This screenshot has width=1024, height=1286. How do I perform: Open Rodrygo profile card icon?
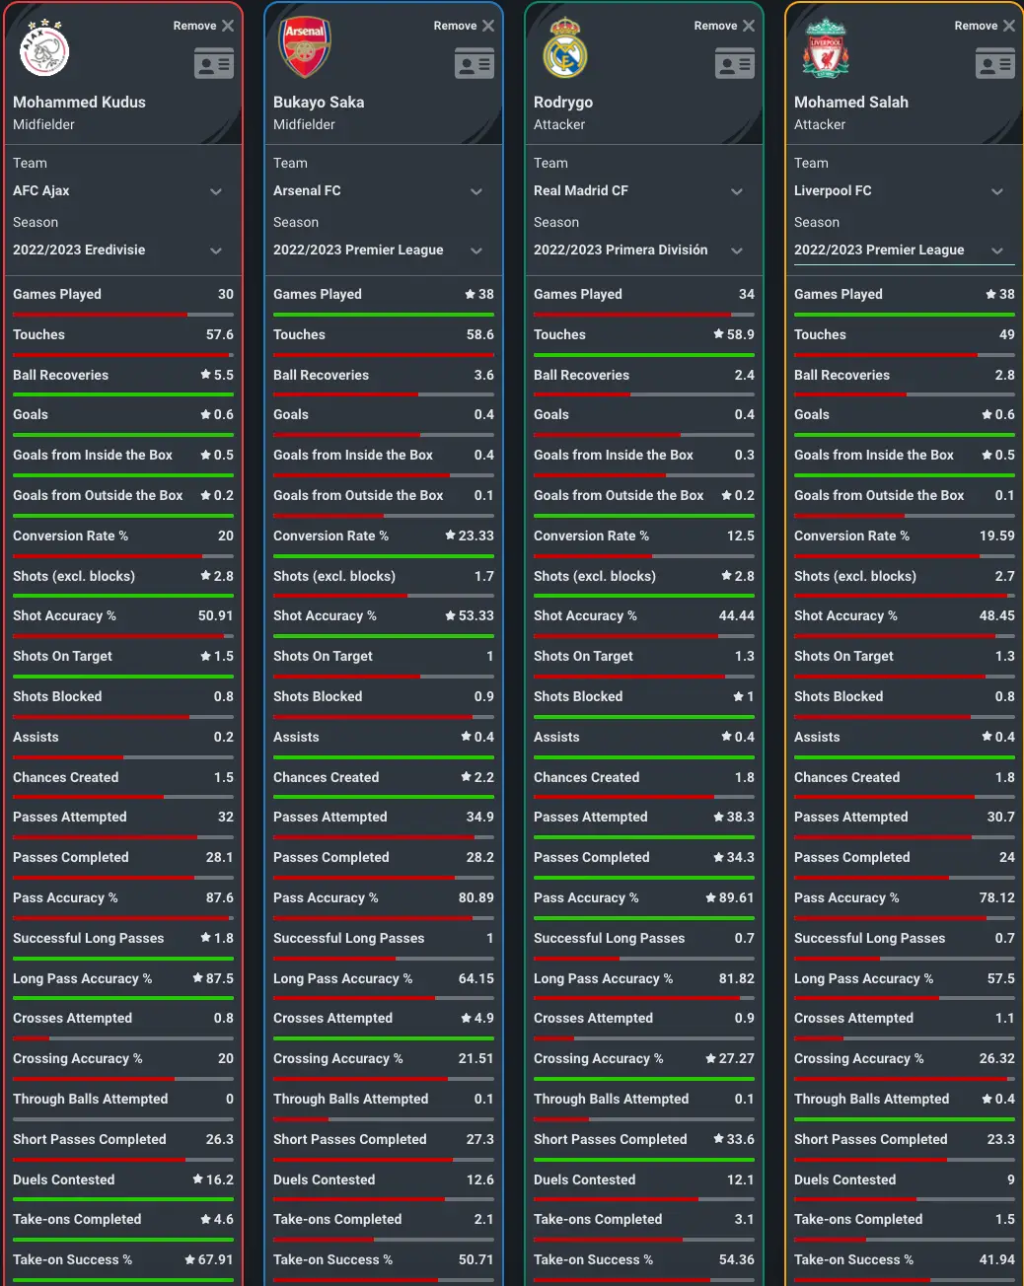[x=735, y=65]
